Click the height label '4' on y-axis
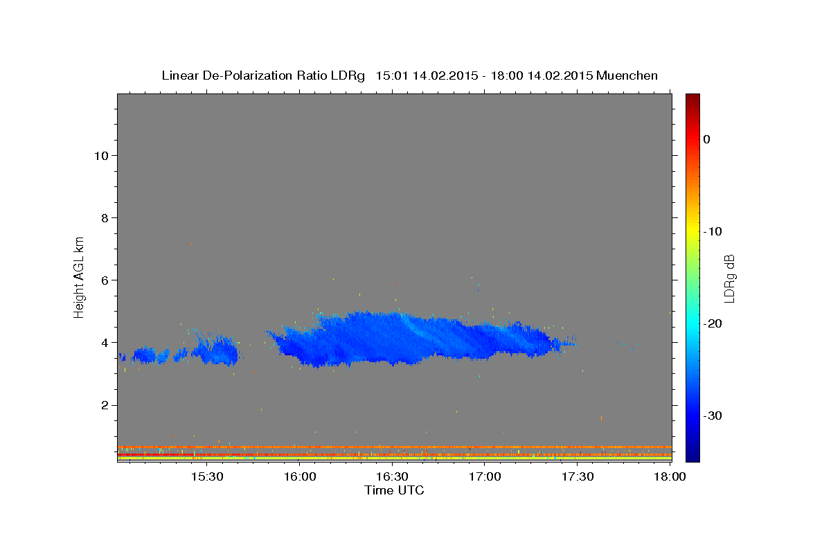 point(105,343)
